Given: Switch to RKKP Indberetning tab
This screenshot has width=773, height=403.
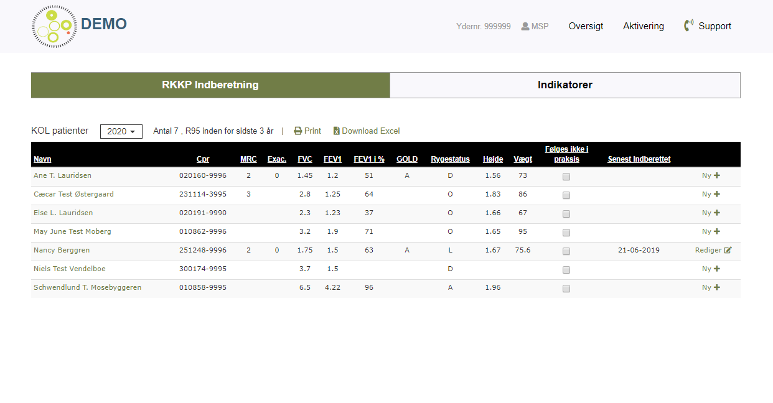Looking at the screenshot, I should coord(210,85).
